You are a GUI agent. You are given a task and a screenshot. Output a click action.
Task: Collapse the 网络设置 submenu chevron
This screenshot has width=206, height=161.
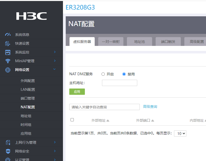[54, 69]
